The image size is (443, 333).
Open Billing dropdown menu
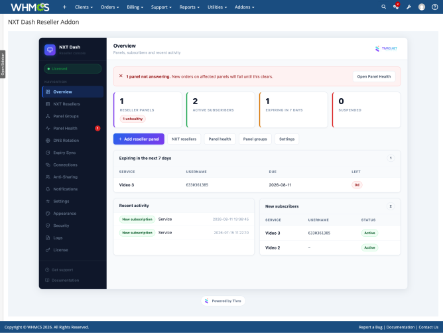[135, 7]
